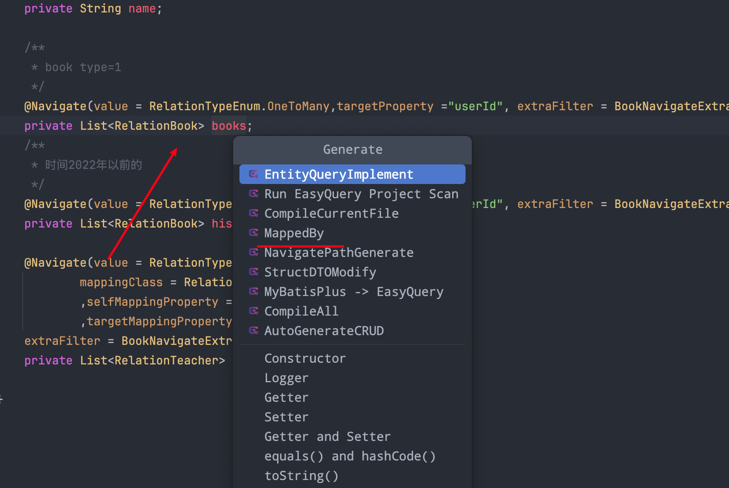Choose equals() and hashCode() option
Image resolution: width=729 pixels, height=488 pixels.
(350, 456)
